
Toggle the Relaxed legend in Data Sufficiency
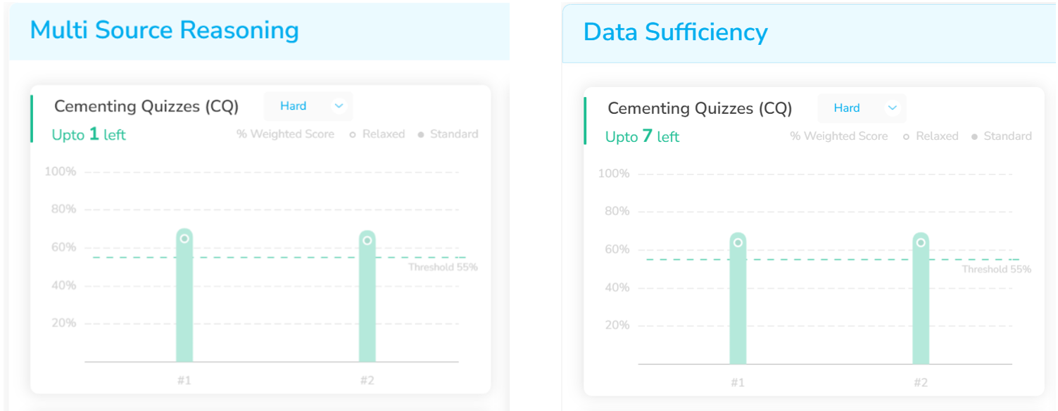pos(931,136)
